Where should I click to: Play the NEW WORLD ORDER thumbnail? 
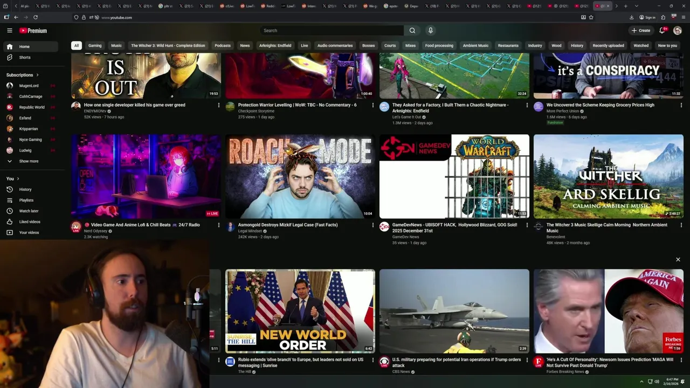300,311
